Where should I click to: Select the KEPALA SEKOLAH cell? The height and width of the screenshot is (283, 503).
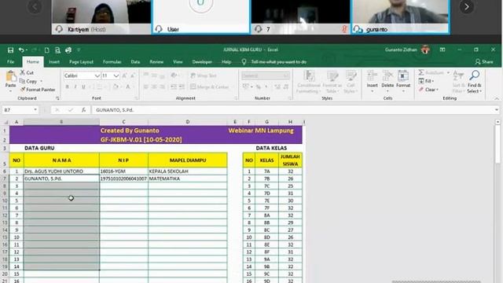(188, 171)
